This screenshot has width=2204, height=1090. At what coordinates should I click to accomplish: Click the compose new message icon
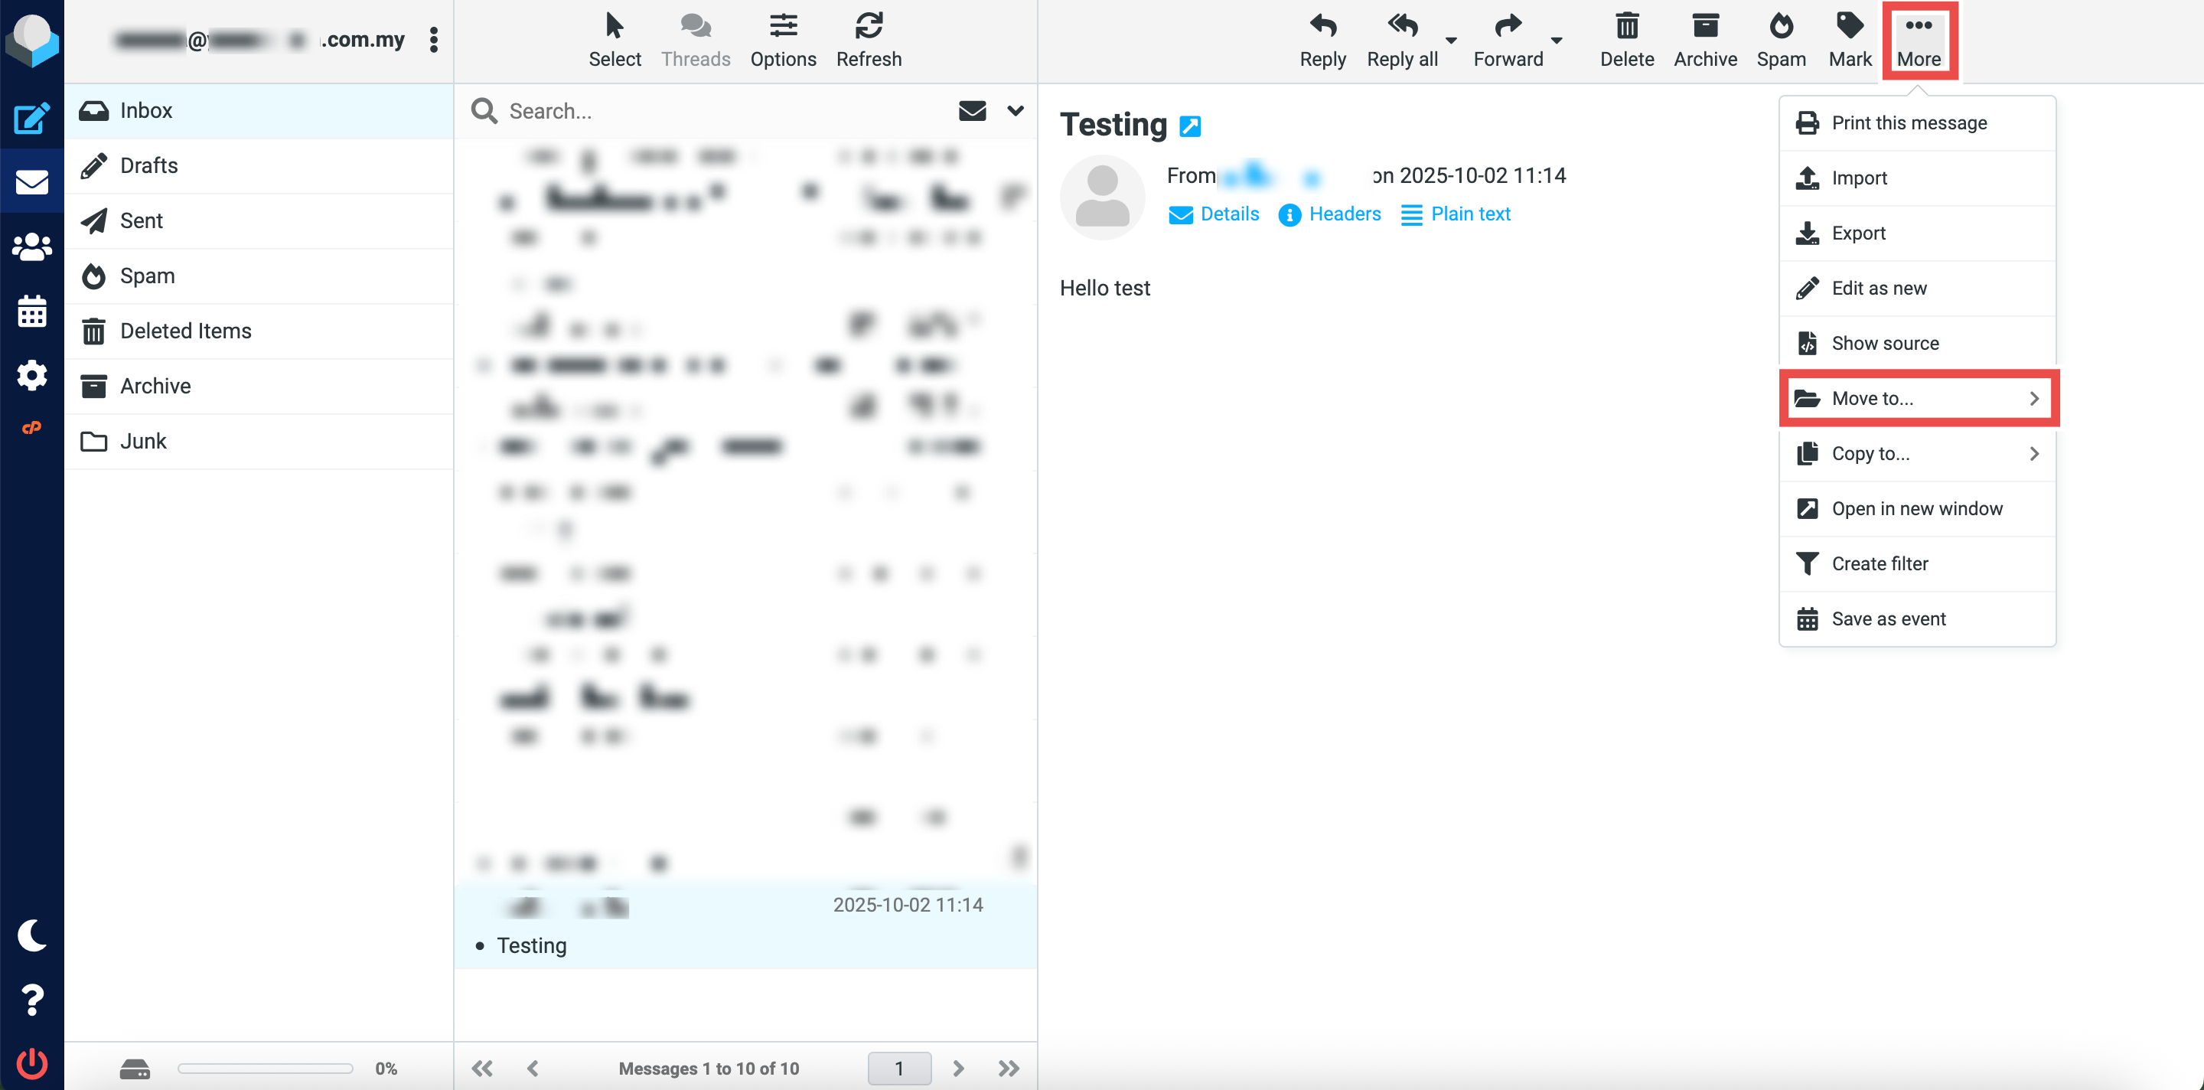tap(31, 118)
